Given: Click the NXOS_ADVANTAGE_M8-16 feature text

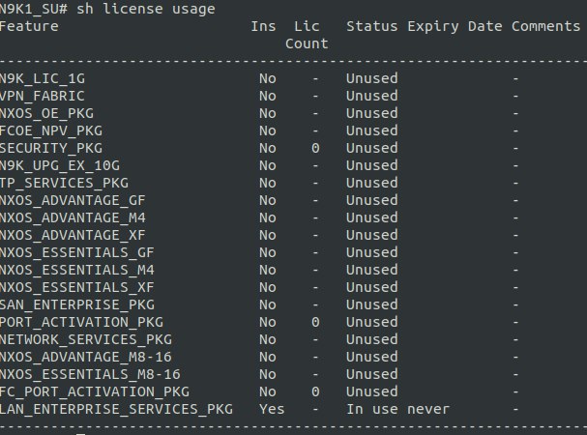Looking at the screenshot, I should (x=86, y=357).
